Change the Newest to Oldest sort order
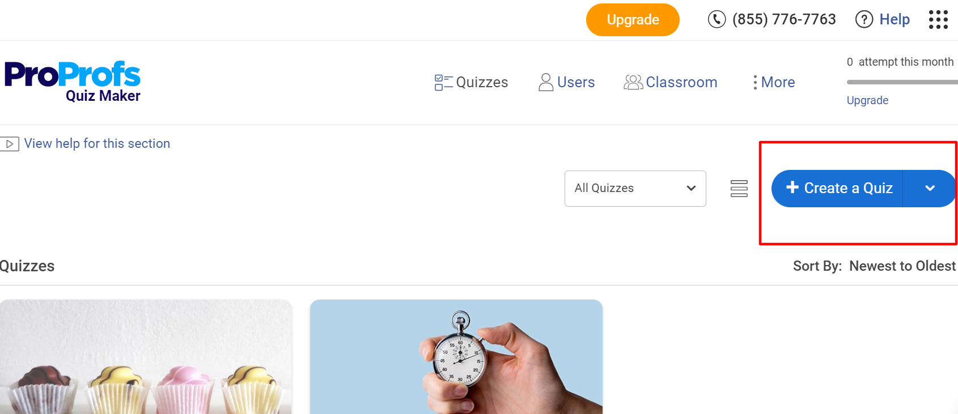The height and width of the screenshot is (414, 958). [x=902, y=266]
